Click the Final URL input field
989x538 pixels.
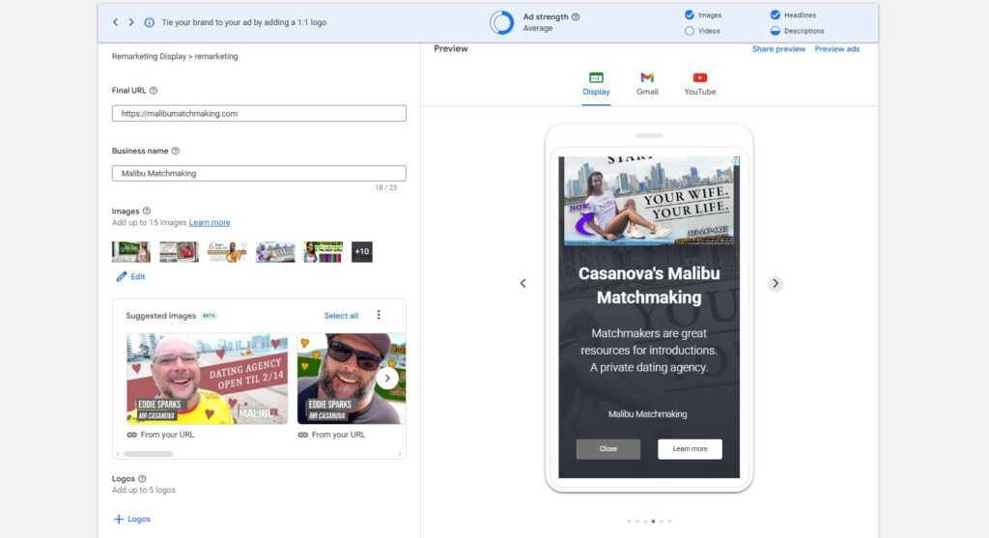pyautogui.click(x=259, y=114)
